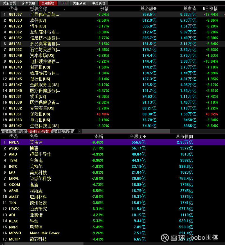This screenshot has height=245, width=225.
Task: Click the 板块名称 column header
Action: pos(39,9)
